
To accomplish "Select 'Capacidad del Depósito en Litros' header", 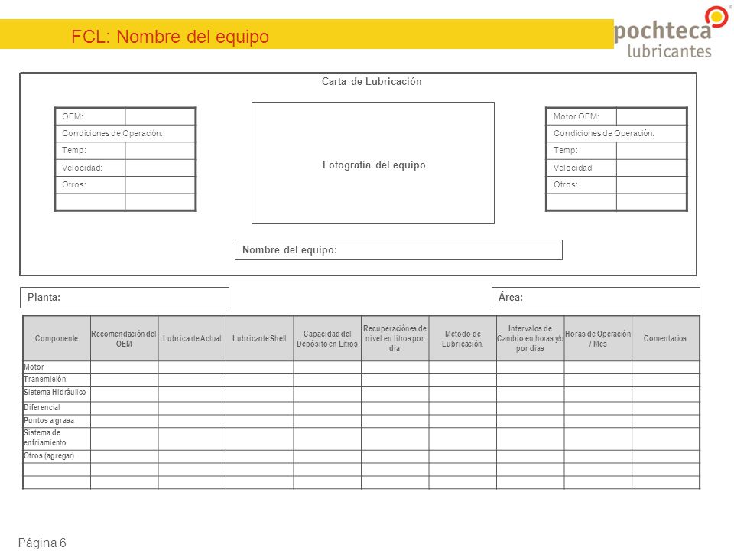I will coord(327,338).
